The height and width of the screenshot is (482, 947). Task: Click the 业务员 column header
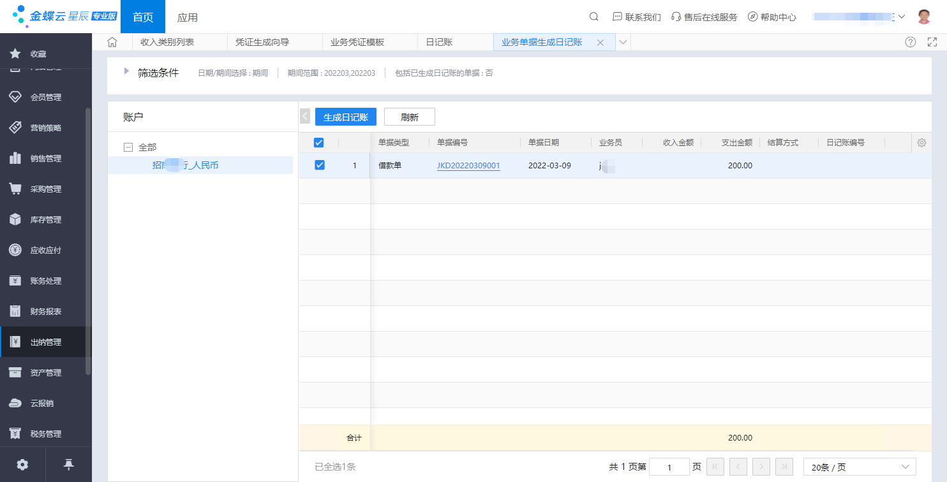611,143
